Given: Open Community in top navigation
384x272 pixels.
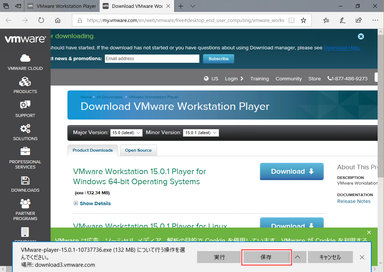Looking at the screenshot, I should point(288,78).
